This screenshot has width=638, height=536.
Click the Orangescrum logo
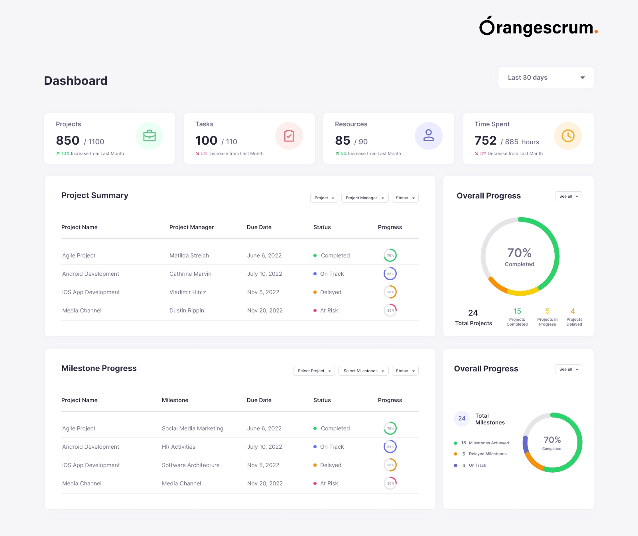click(x=538, y=28)
